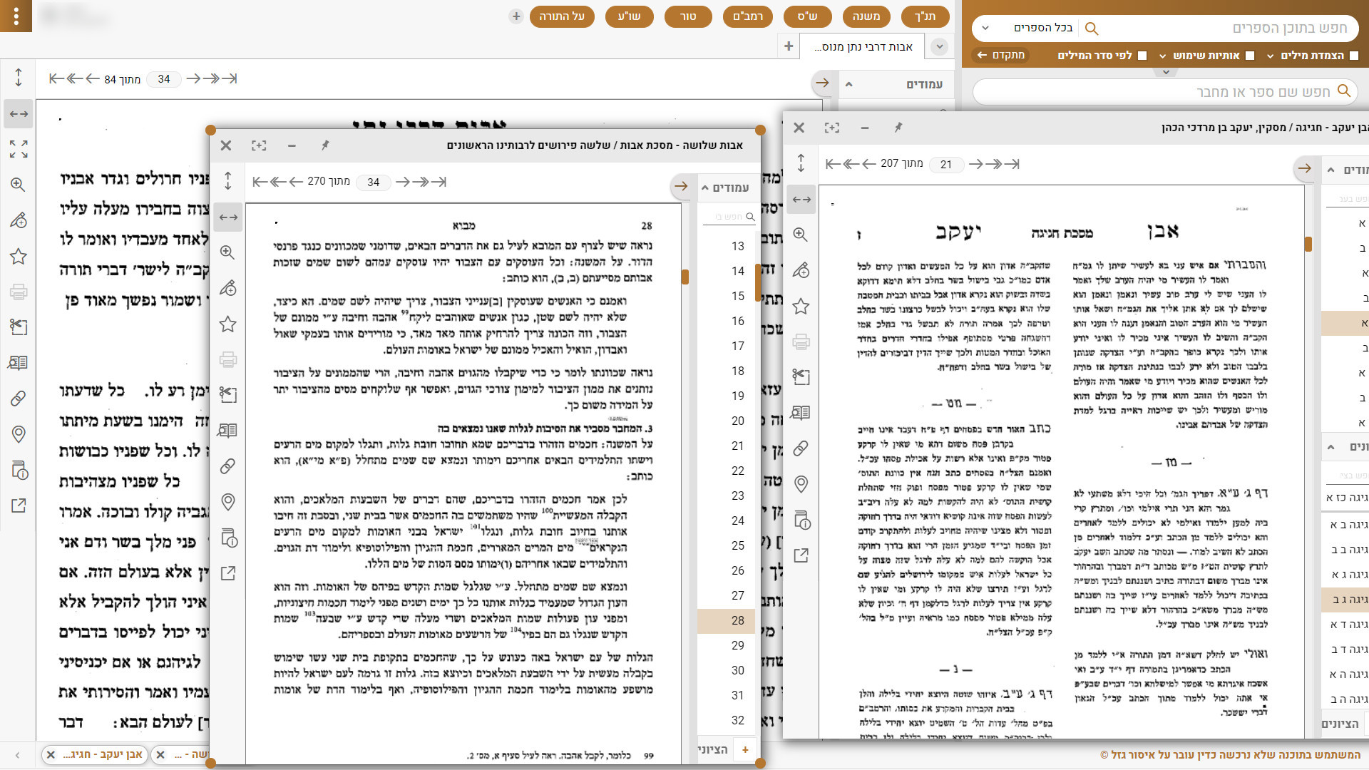Enable the הצמדת מילים checkbox

click(x=1354, y=56)
